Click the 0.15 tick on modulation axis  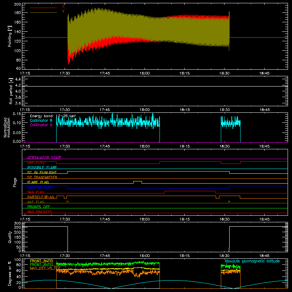click(x=17, y=114)
